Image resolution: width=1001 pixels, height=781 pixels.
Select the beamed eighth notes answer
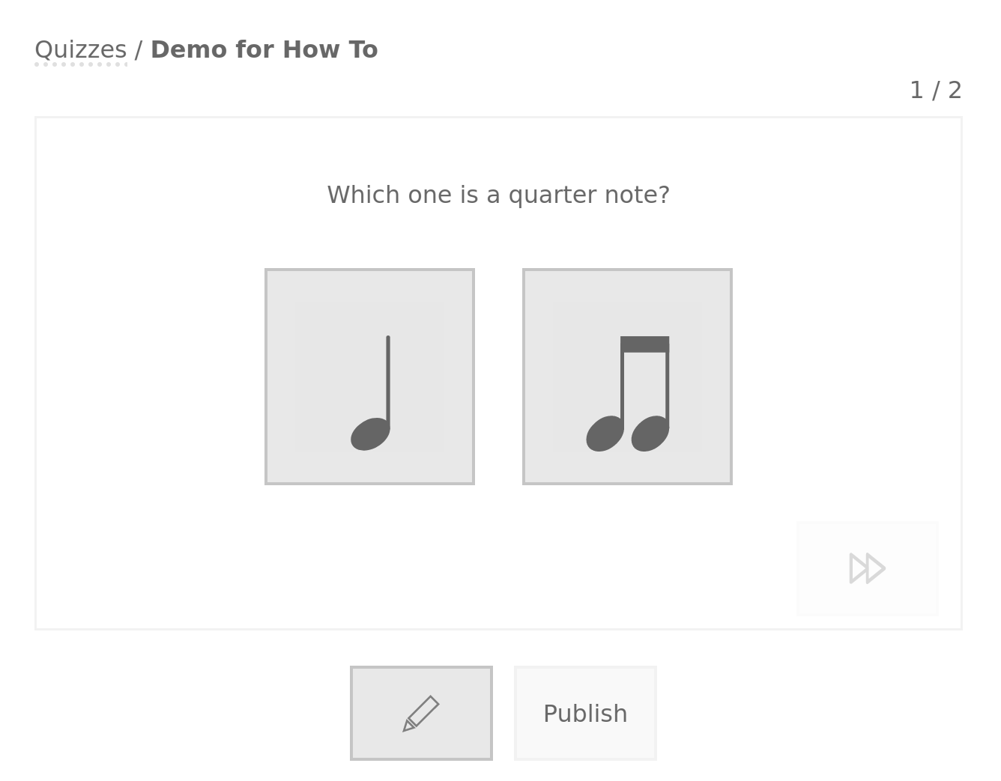click(627, 377)
